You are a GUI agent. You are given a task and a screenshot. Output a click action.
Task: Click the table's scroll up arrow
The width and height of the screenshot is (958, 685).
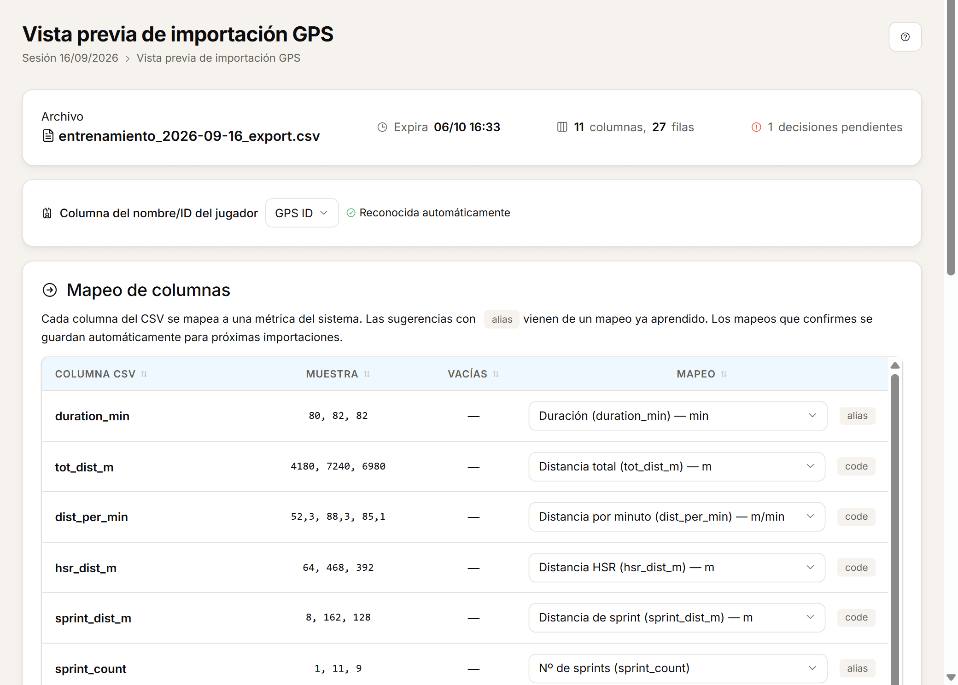895,365
